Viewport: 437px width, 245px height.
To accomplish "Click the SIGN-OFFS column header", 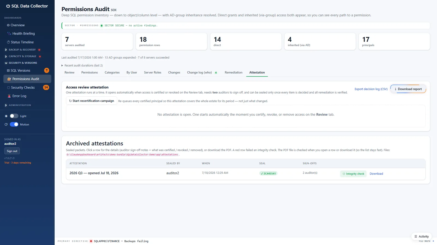I will click(x=309, y=163).
